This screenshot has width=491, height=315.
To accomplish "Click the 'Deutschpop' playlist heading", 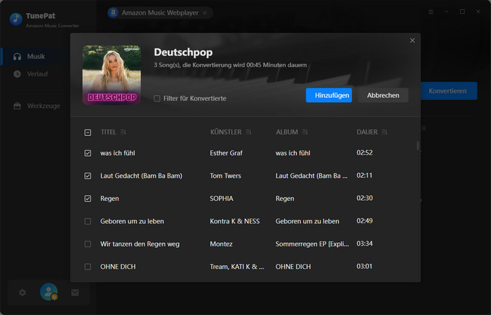I will click(x=183, y=52).
